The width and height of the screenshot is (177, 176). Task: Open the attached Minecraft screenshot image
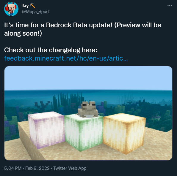pos(88,113)
